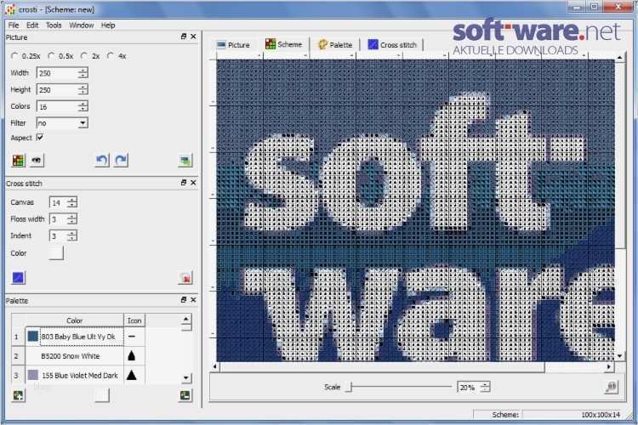
Task: Click in the Canvas input field
Action: pos(58,202)
